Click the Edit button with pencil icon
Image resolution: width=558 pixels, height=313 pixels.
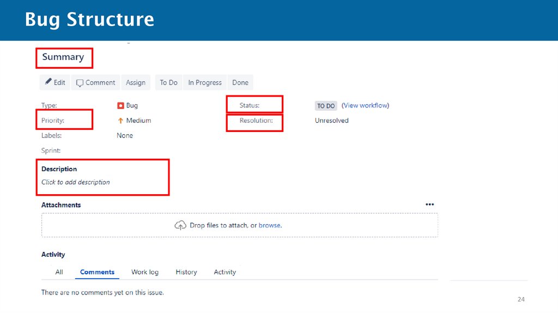[x=55, y=82]
